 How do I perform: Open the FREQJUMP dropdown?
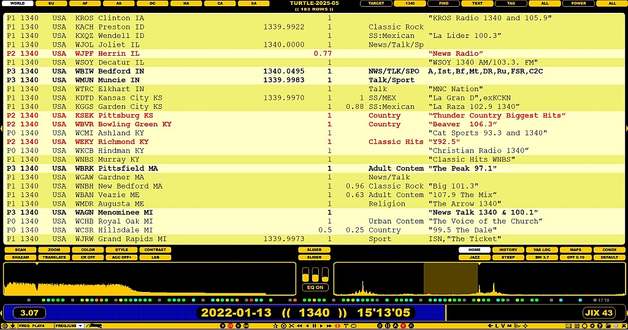point(80,326)
